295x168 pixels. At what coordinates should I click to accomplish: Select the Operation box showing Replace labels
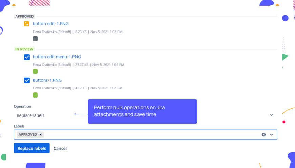pos(44,115)
